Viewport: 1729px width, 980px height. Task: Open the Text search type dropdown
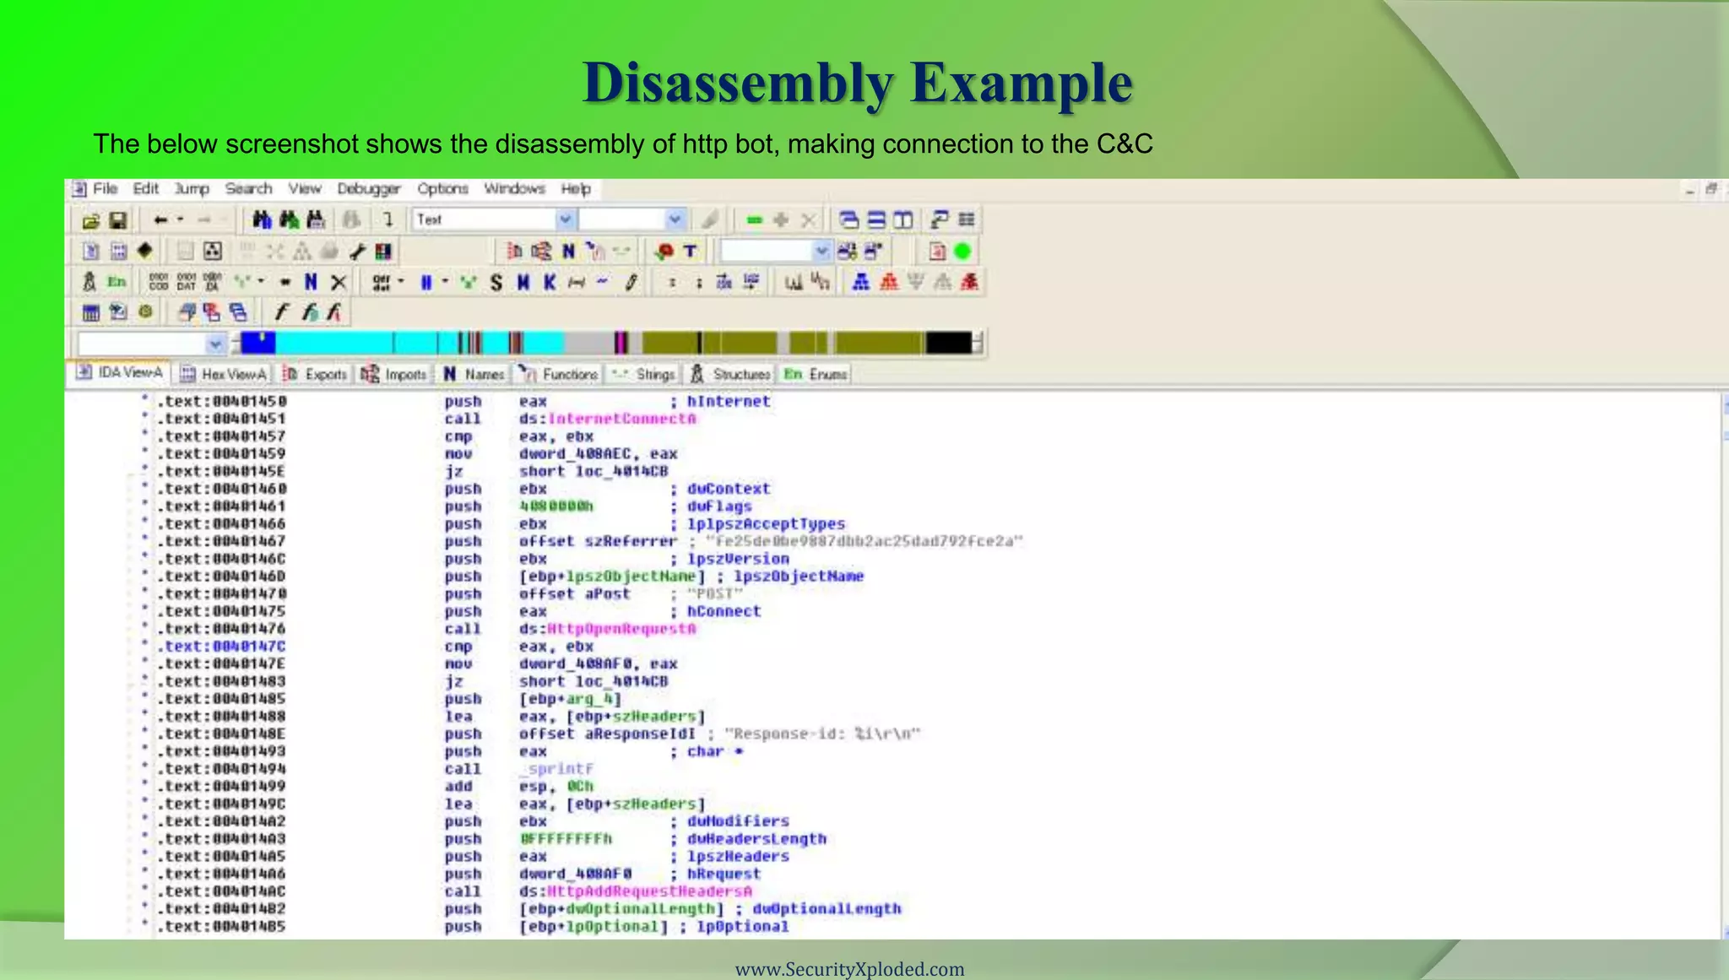point(566,219)
